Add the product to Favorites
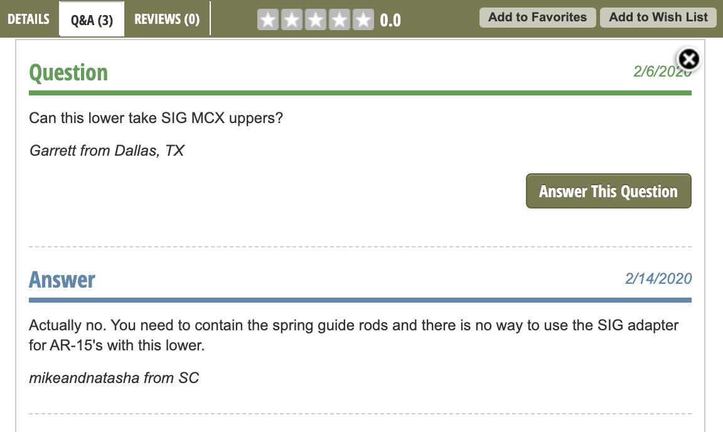This screenshot has height=432, width=723. tap(538, 18)
